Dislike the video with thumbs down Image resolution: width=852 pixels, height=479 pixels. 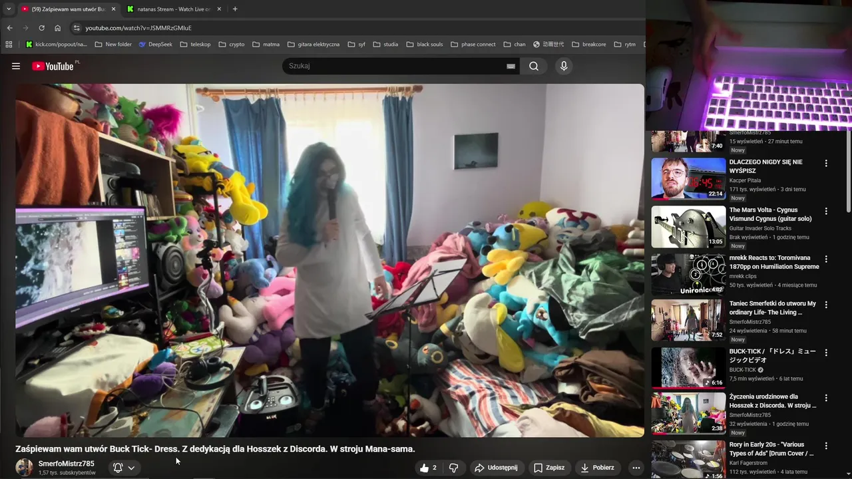[x=454, y=468]
